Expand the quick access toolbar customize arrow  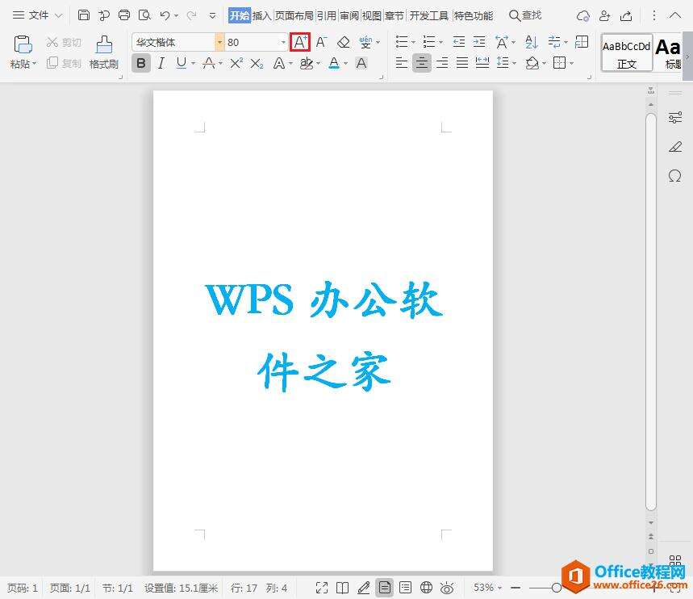213,16
